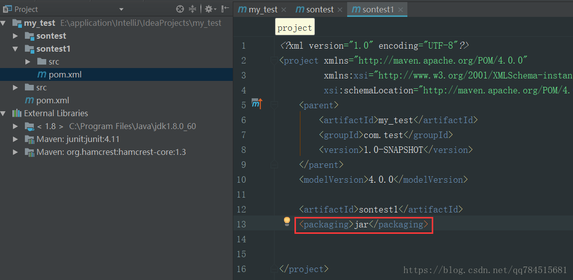
Task: Expand Maven hamcrest-core:1.3 library node
Action: point(15,152)
